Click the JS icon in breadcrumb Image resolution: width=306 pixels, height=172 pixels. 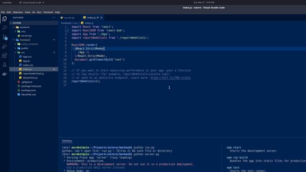[82, 23]
